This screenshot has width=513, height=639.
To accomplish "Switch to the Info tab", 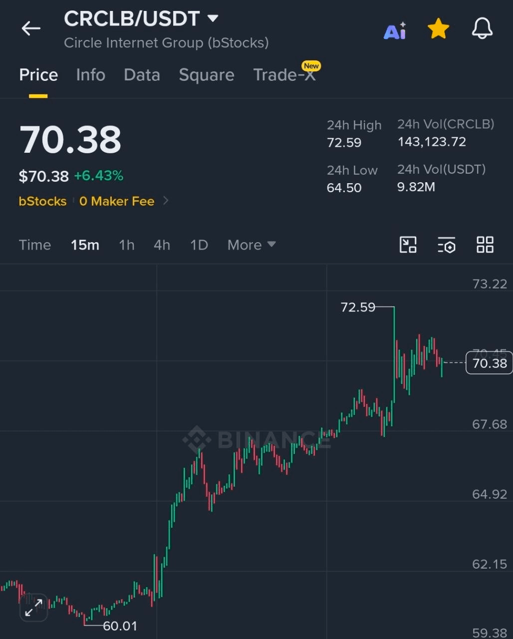I will 91,75.
